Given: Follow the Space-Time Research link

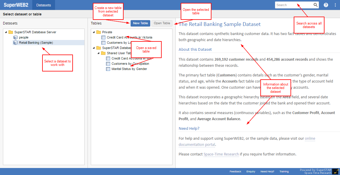Looking at the screenshot, I should click(x=221, y=154).
